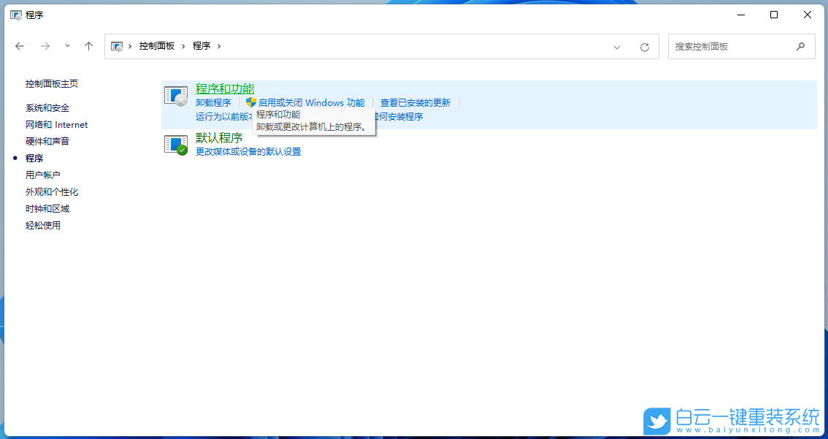Click the forward navigation arrow
The width and height of the screenshot is (828, 439).
45,46
